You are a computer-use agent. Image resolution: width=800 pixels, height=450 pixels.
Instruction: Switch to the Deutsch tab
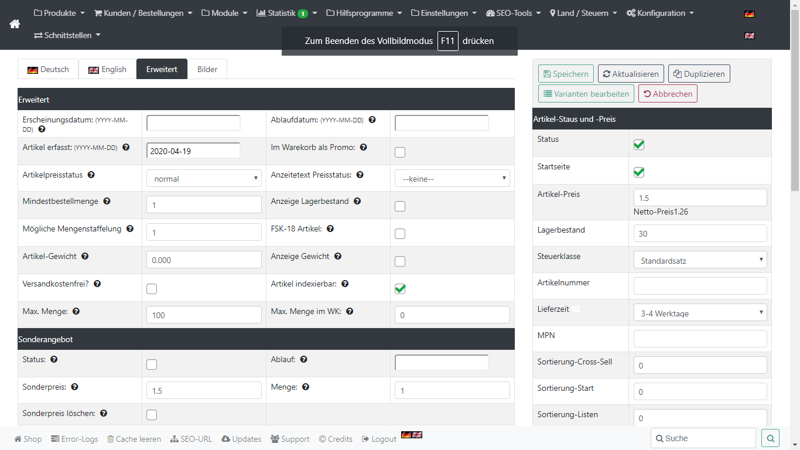[48, 69]
